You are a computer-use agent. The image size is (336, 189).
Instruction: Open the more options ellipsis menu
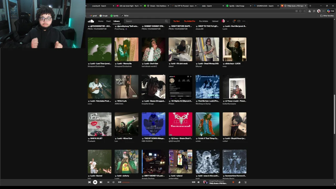(244, 21)
